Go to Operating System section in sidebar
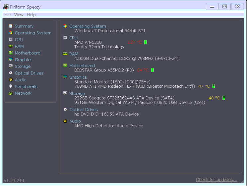247x186 pixels. click(x=33, y=33)
